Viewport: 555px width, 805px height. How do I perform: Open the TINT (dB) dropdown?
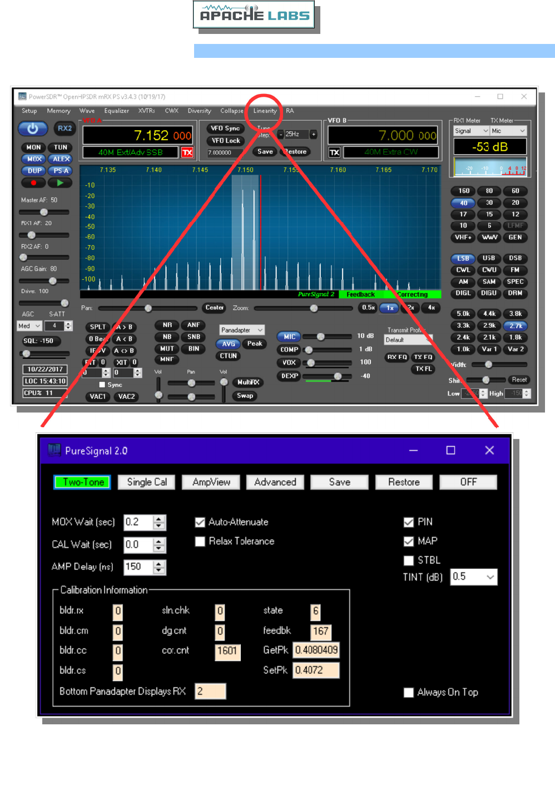pos(474,577)
